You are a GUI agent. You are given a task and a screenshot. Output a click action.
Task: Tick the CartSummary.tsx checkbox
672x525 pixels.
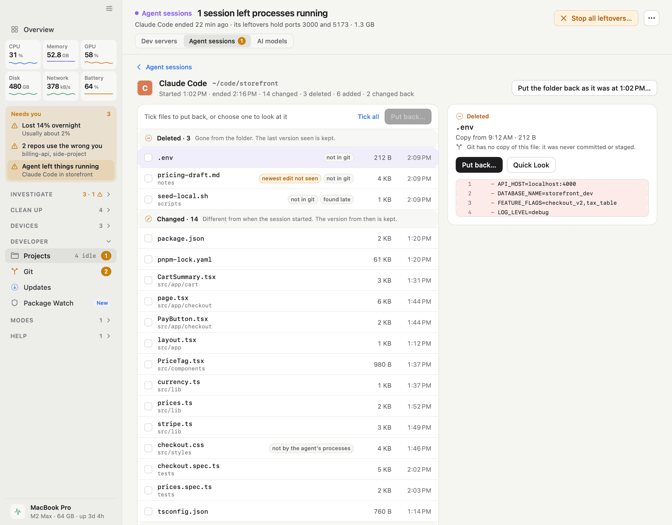(x=148, y=280)
